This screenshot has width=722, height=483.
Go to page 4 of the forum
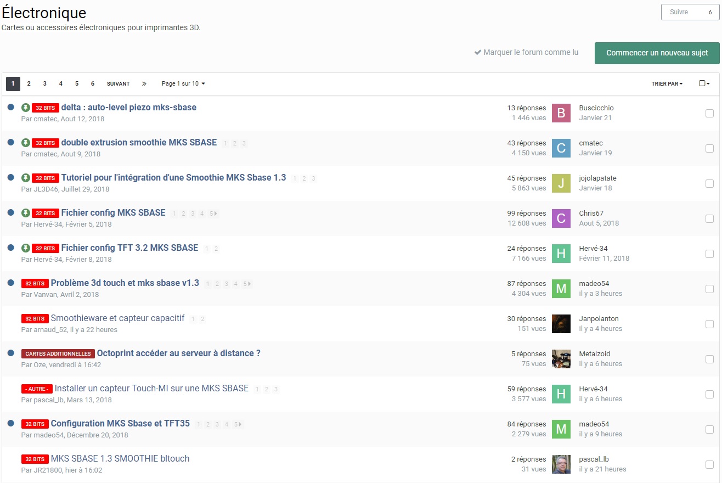click(61, 84)
